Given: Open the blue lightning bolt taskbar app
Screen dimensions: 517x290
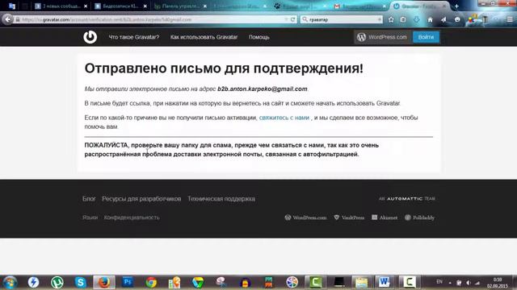Looking at the screenshot, I should pos(33,282).
